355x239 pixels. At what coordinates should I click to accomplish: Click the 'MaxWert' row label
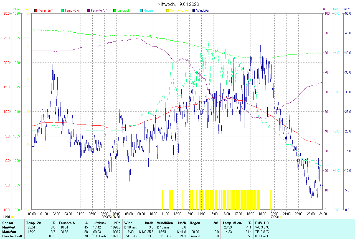(x=9, y=232)
